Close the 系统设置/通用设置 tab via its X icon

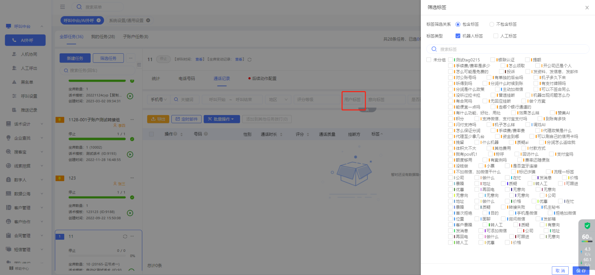(148, 20)
